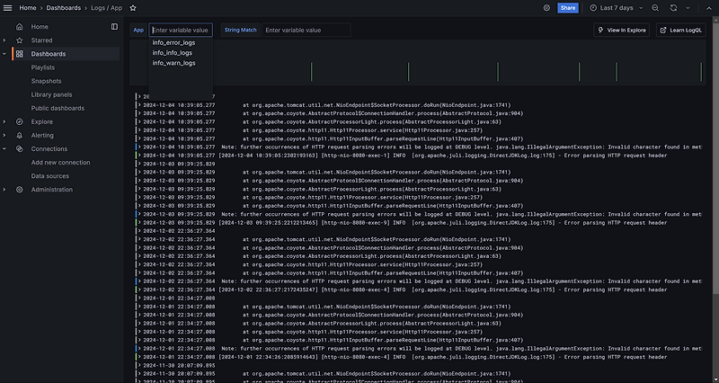Click the Share button
The image size is (719, 383).
(568, 8)
